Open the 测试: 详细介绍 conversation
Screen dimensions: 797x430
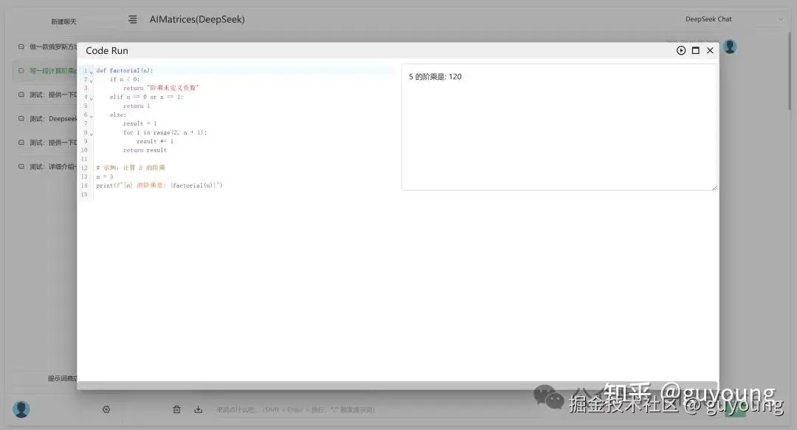pos(46,166)
